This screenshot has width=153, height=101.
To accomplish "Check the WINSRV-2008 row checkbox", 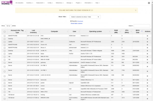I will pos(5,99).
